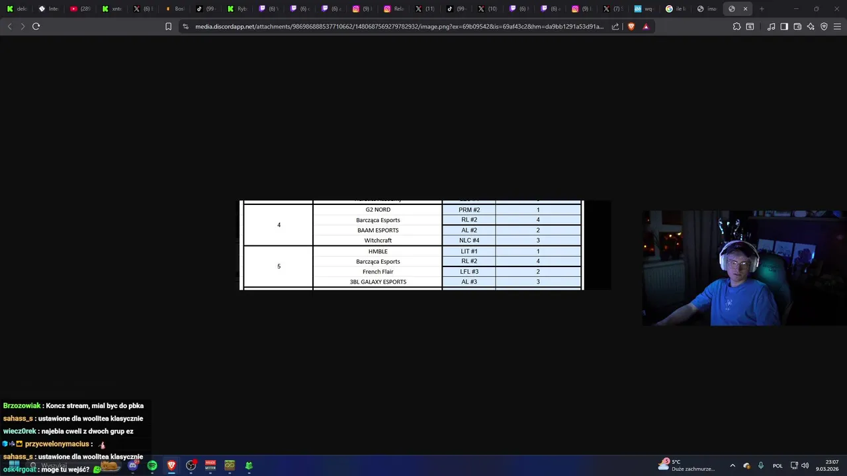This screenshot has height=476, width=847.
Task: Click the browser forward arrow
Action: coord(22,26)
